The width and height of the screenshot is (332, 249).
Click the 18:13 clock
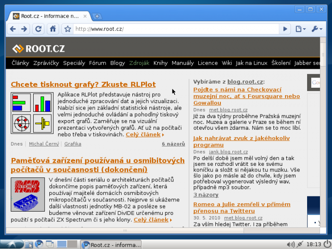(x=314, y=244)
